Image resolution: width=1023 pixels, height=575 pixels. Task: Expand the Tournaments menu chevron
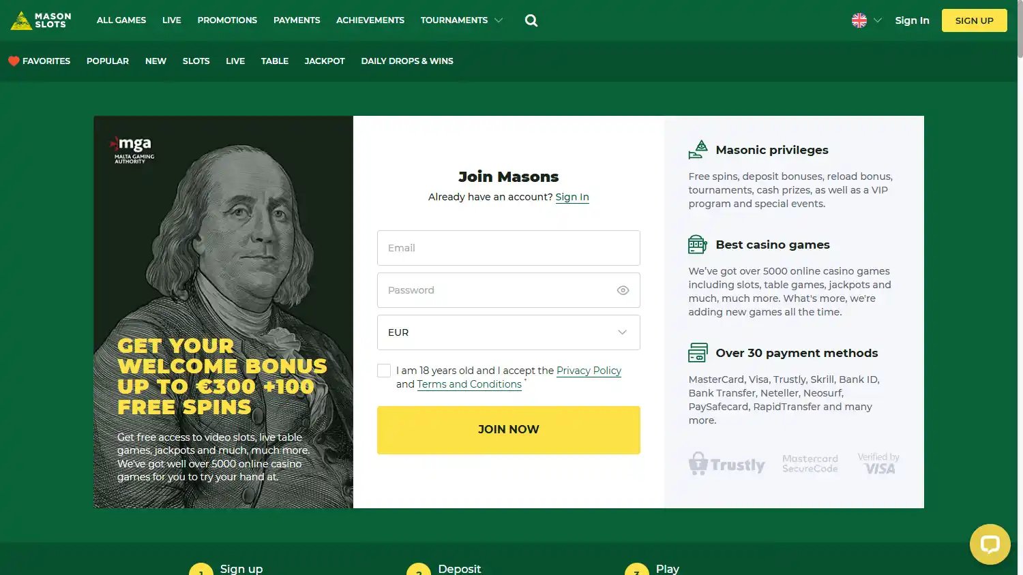[499, 20]
